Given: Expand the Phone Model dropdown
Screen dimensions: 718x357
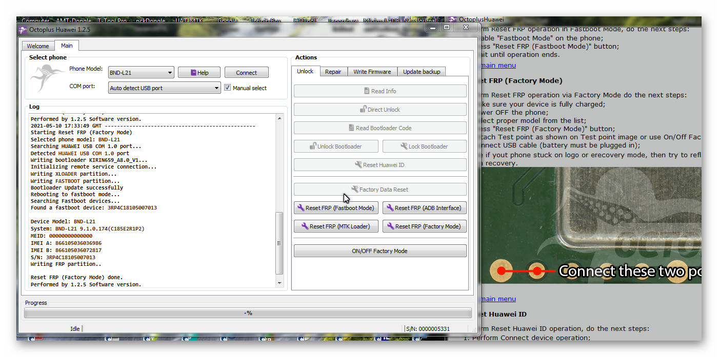Looking at the screenshot, I should (x=170, y=73).
